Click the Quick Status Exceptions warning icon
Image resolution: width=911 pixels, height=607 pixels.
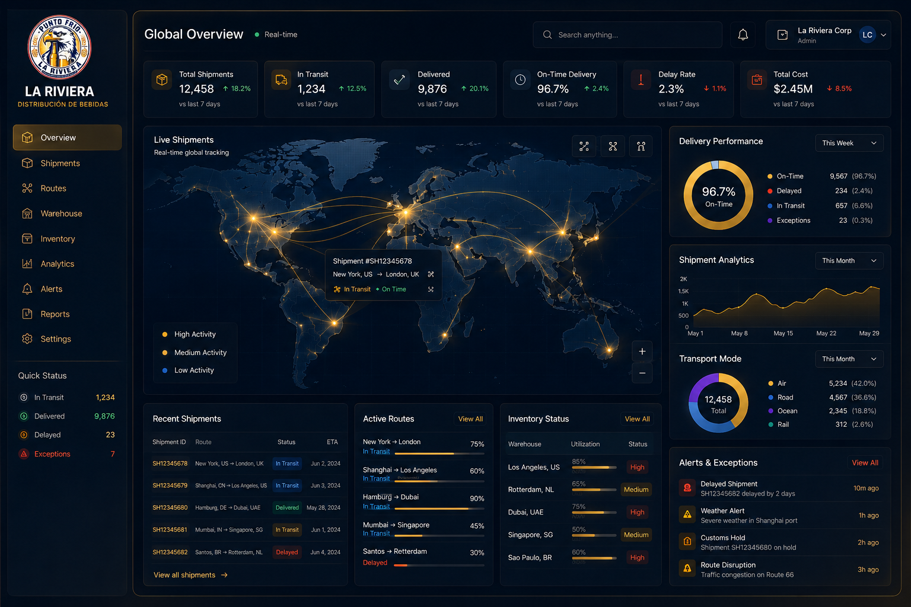pyautogui.click(x=24, y=454)
